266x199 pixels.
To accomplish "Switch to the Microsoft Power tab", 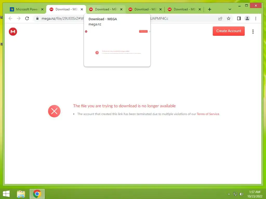I will coord(27,9).
